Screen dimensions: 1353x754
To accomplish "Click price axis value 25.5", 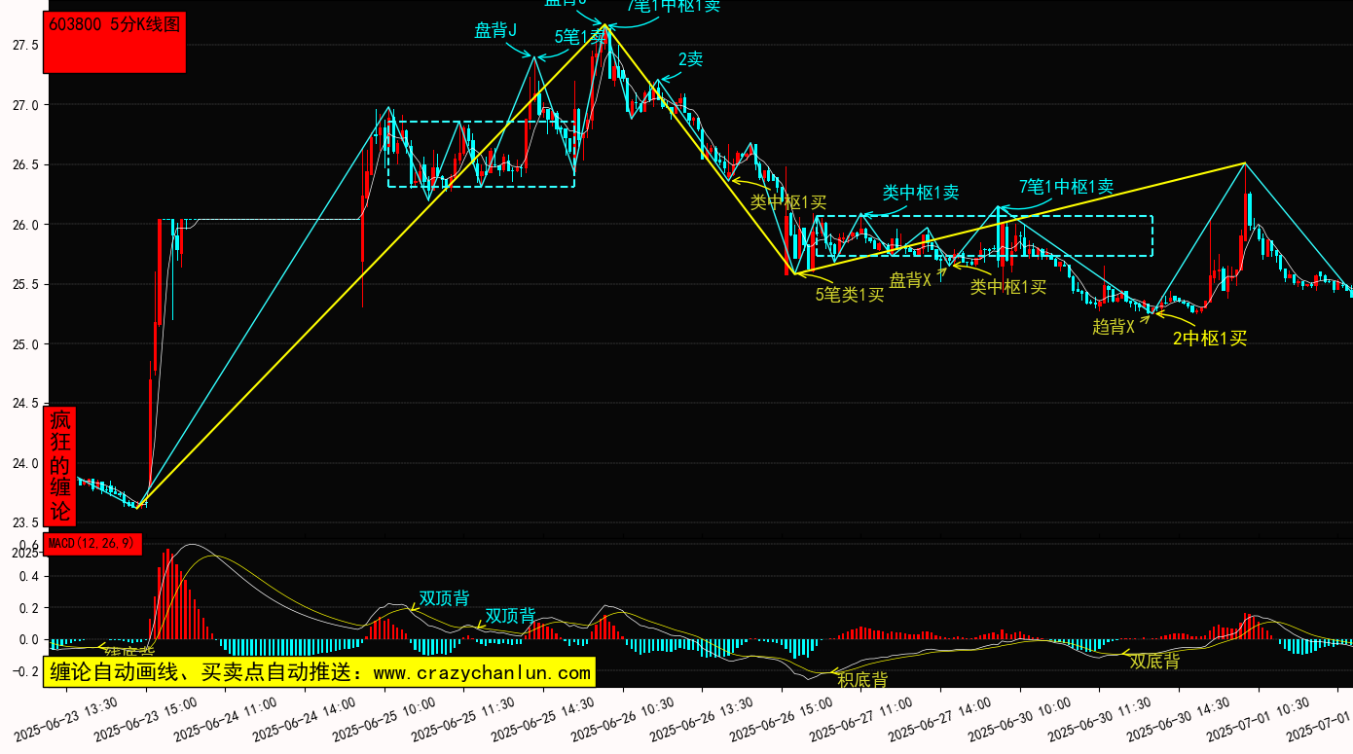I will (x=25, y=284).
